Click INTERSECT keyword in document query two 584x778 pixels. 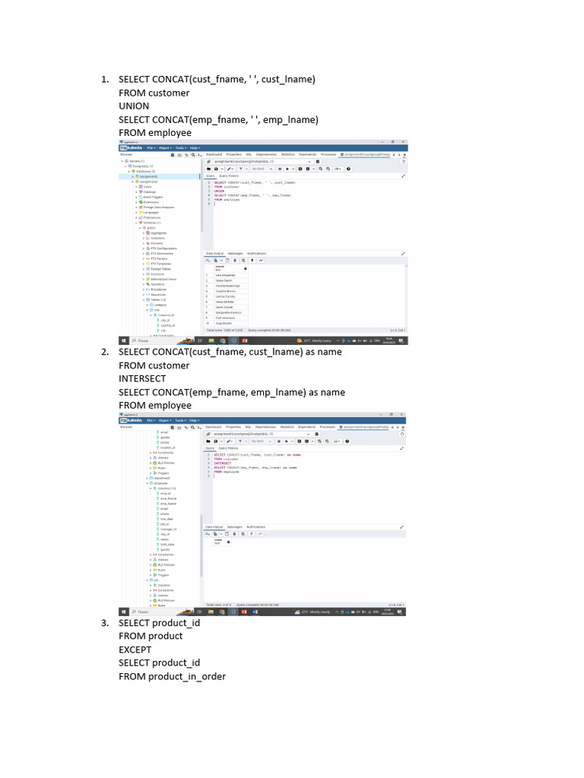click(142, 378)
